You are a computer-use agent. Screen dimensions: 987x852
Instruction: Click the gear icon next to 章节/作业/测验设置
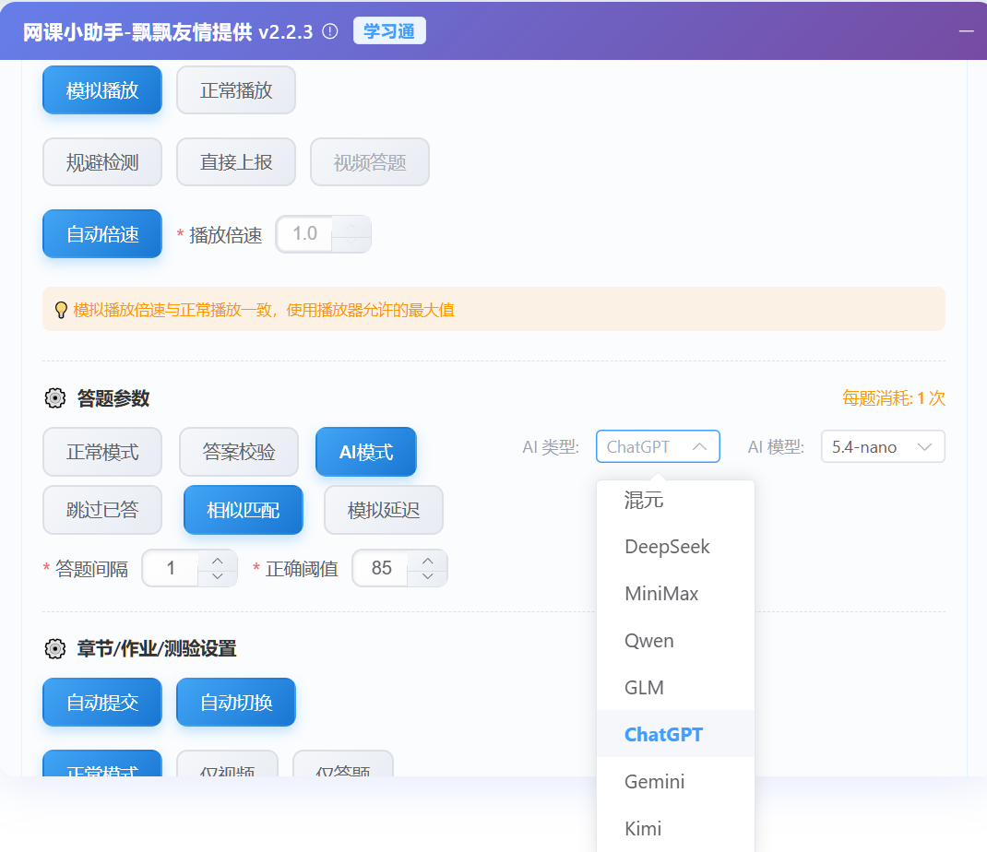tap(55, 649)
